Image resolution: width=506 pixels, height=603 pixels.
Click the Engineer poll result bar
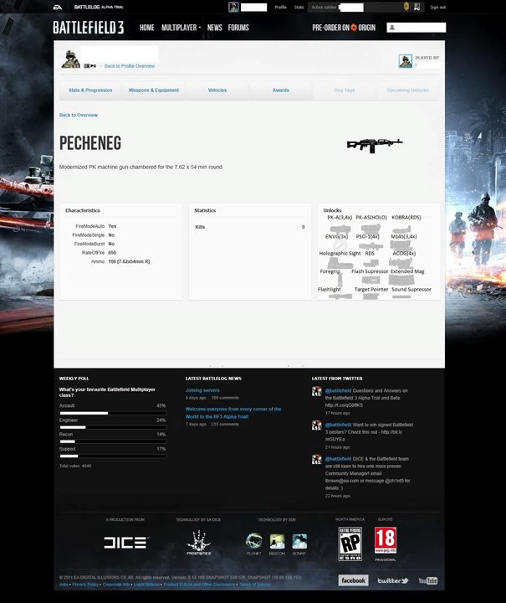[113, 427]
